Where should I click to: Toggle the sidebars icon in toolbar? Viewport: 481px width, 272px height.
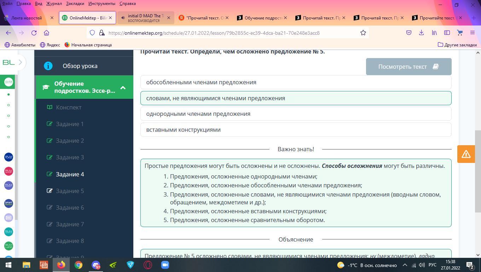447,33
